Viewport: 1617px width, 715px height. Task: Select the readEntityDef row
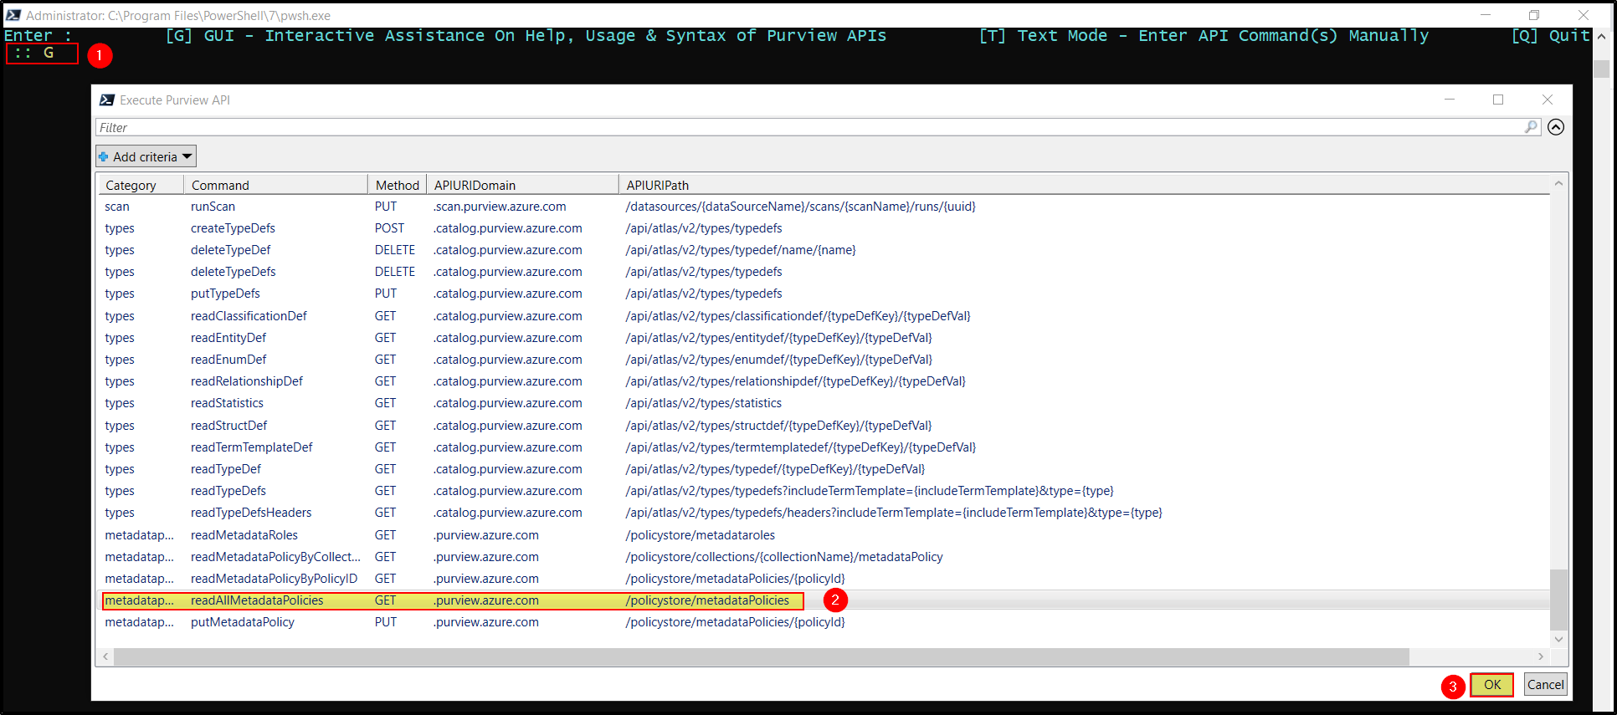click(x=824, y=338)
